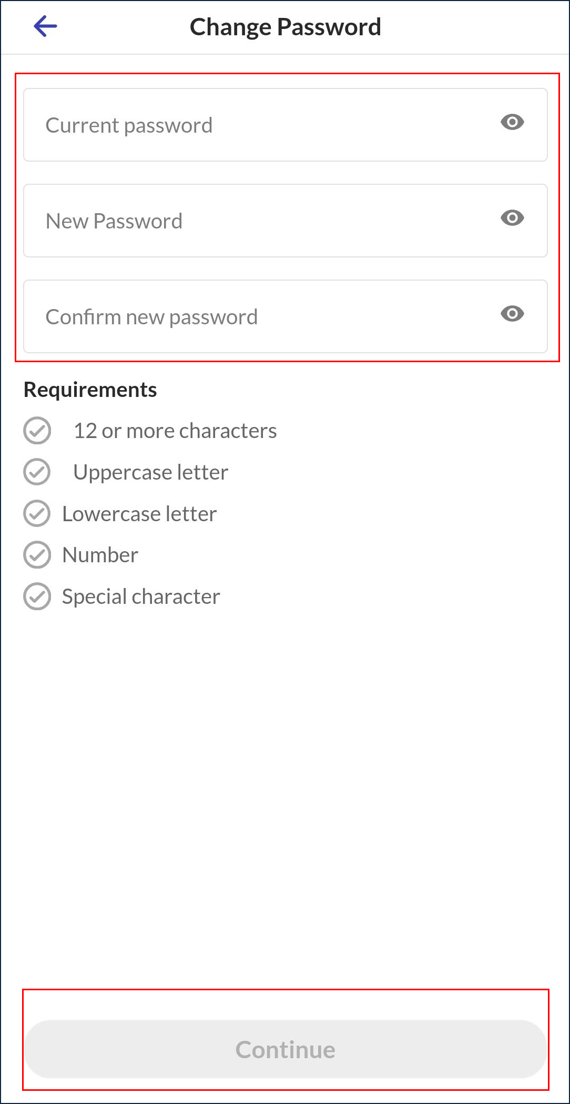Click the Requirements heading
This screenshot has width=570, height=1104.
[x=90, y=390]
